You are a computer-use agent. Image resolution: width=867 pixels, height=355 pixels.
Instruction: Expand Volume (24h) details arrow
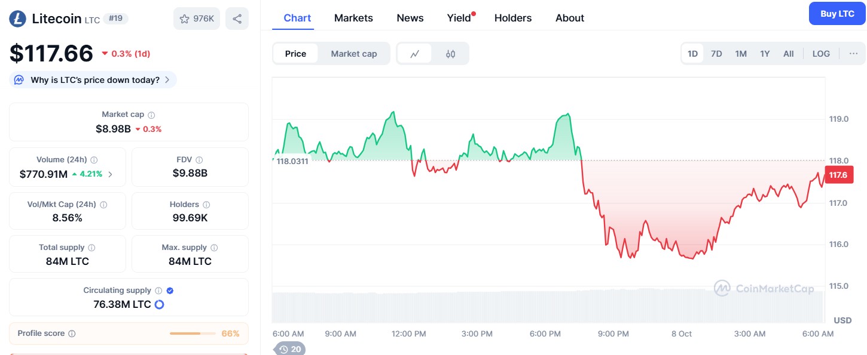pos(109,174)
